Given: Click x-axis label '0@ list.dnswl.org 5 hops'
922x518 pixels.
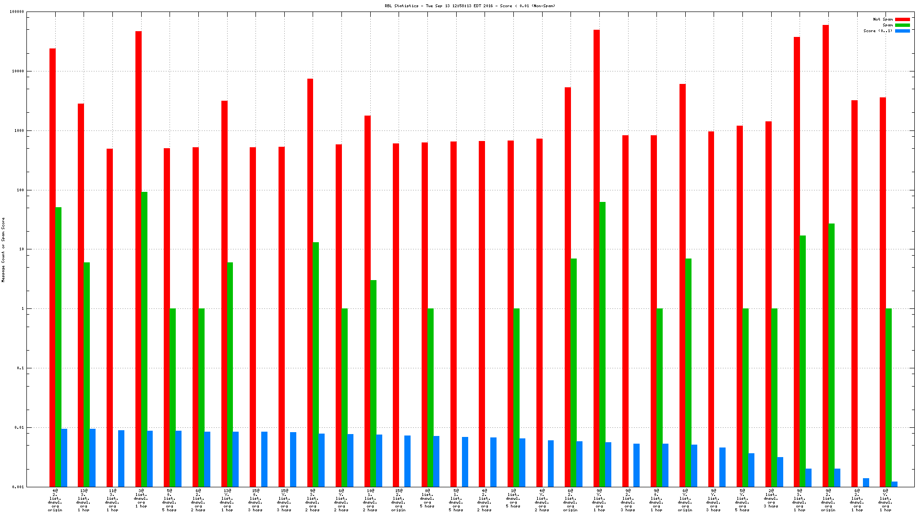Looking at the screenshot, I should coord(427,498).
